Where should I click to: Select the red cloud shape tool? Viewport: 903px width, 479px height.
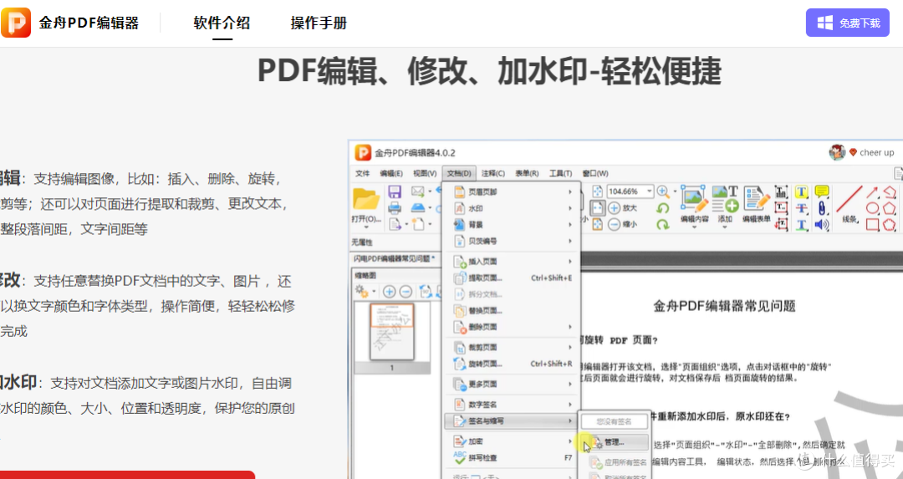click(890, 225)
